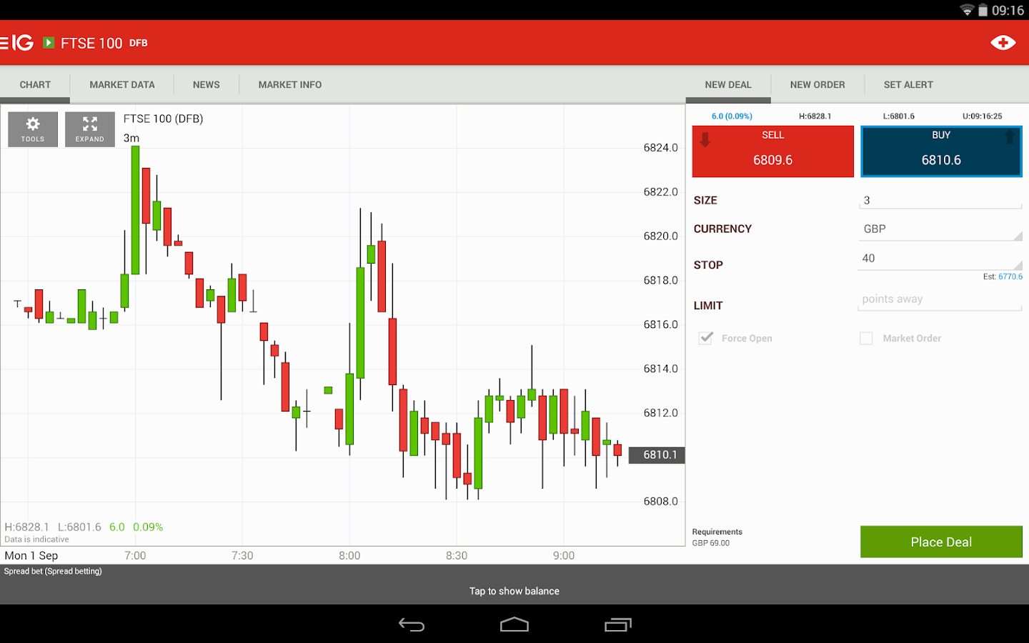
Task: Tap the green play market status icon
Action: click(49, 43)
